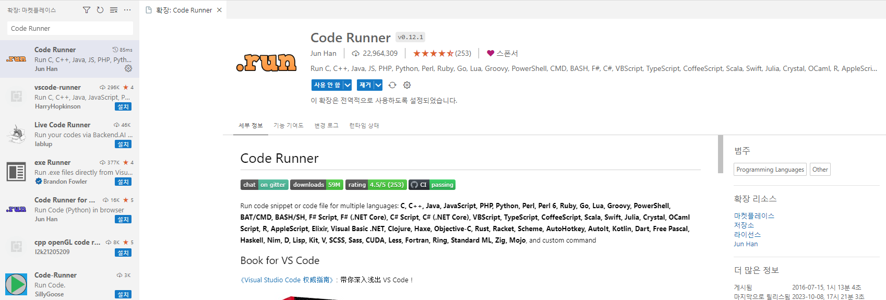Image resolution: width=886 pixels, height=300 pixels.
Task: Select the exe Runner extension icon
Action: pos(16,172)
